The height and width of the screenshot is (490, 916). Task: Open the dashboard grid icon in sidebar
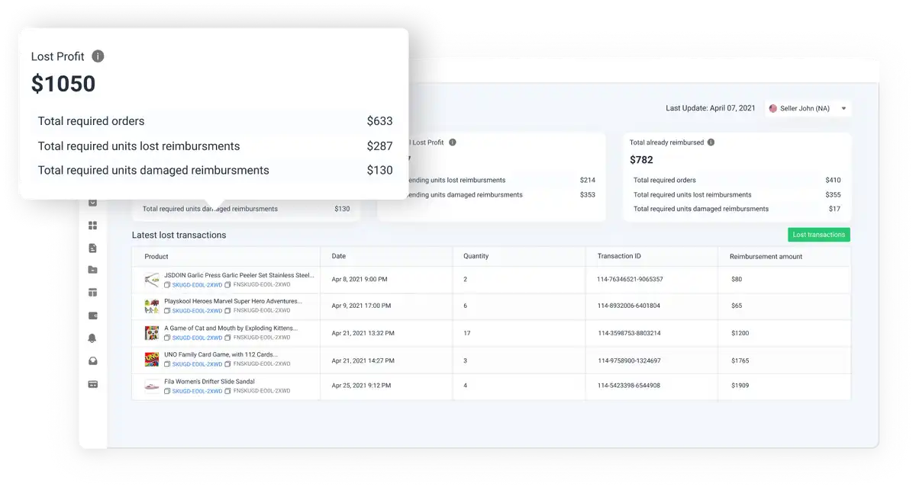(x=93, y=225)
